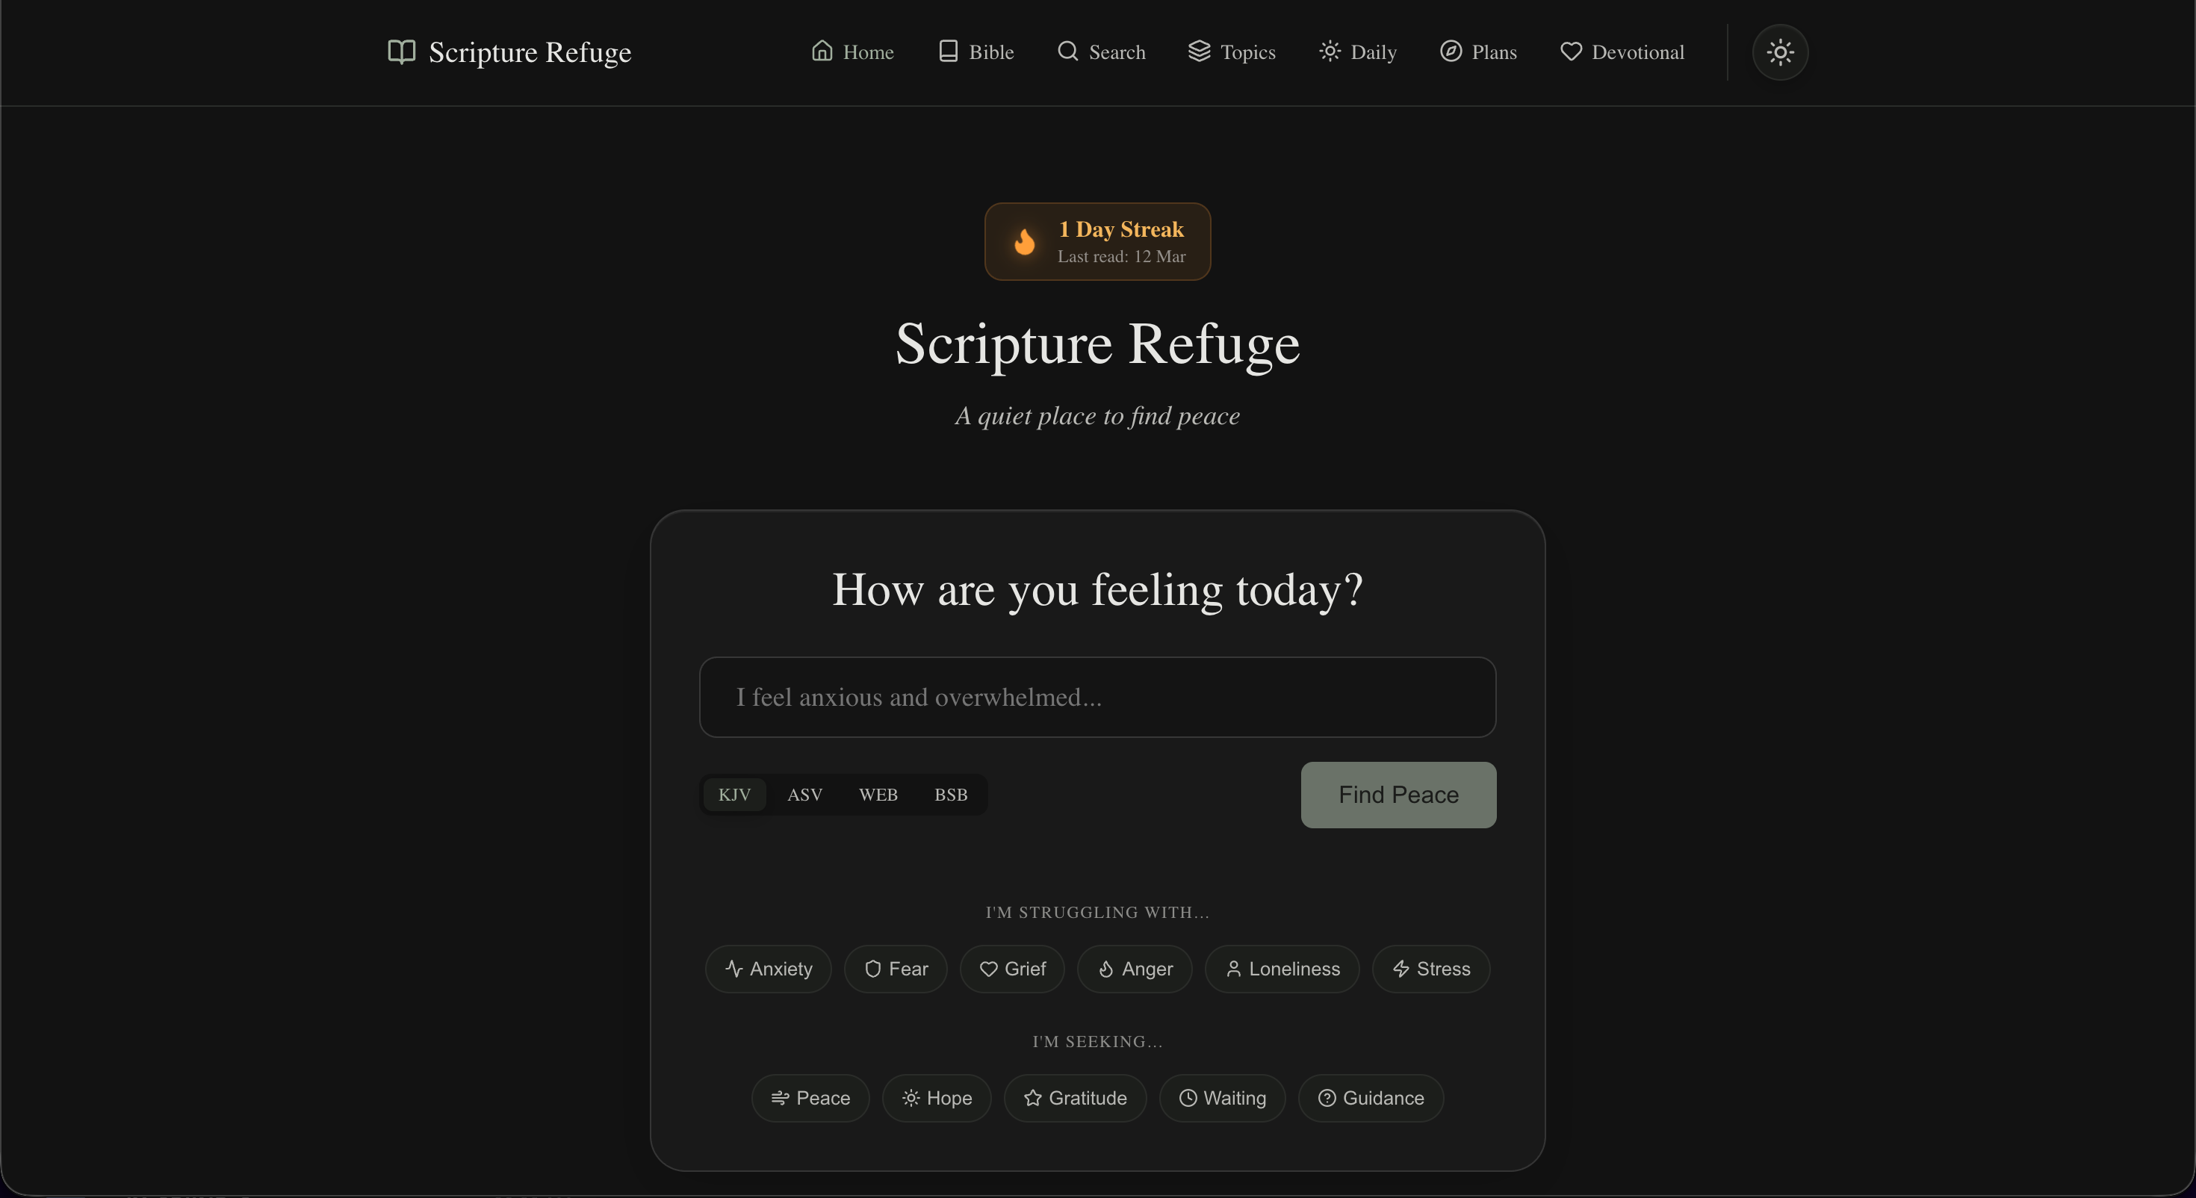Navigate to the Plans page
The height and width of the screenshot is (1198, 2196).
tap(1477, 51)
